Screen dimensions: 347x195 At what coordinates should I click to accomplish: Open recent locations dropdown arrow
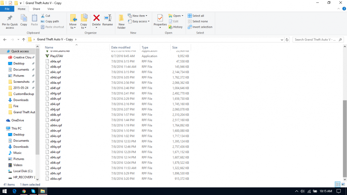(18, 40)
